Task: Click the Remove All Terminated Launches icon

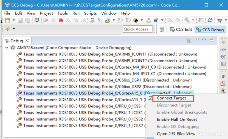Action: 188,41
